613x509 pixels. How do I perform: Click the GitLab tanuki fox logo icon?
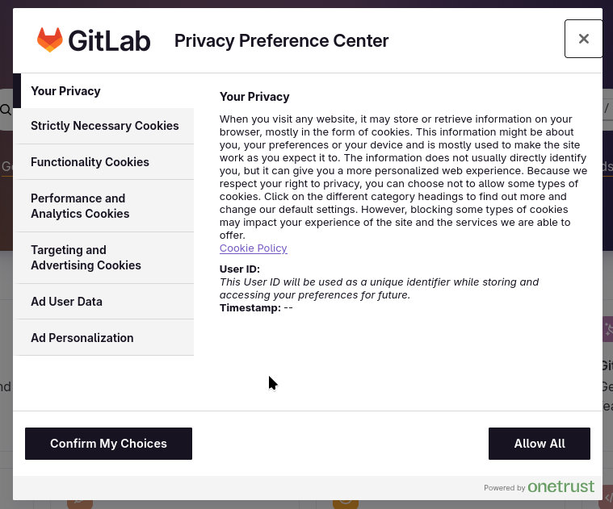click(x=50, y=40)
